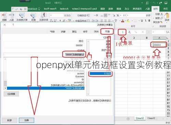Apply the yellow fill color bucket
Image resolution: width=171 pixels, height=125 pixels.
pos(128,21)
